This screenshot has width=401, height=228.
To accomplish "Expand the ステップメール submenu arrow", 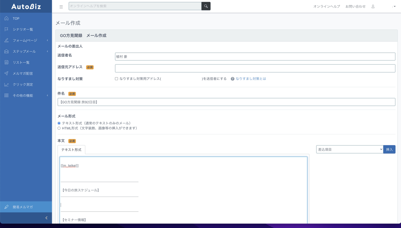I will point(47,51).
